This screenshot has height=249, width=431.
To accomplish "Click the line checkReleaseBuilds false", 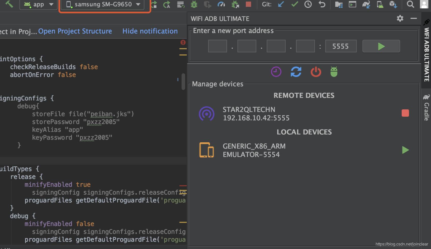I will (x=54, y=67).
